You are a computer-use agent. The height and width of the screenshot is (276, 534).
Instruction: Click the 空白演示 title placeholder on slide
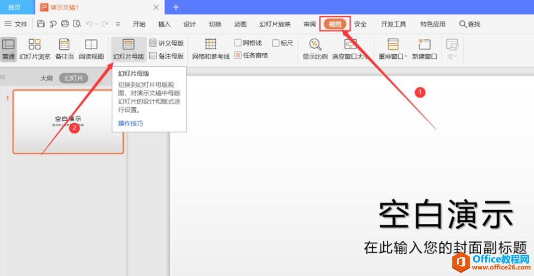pyautogui.click(x=446, y=214)
